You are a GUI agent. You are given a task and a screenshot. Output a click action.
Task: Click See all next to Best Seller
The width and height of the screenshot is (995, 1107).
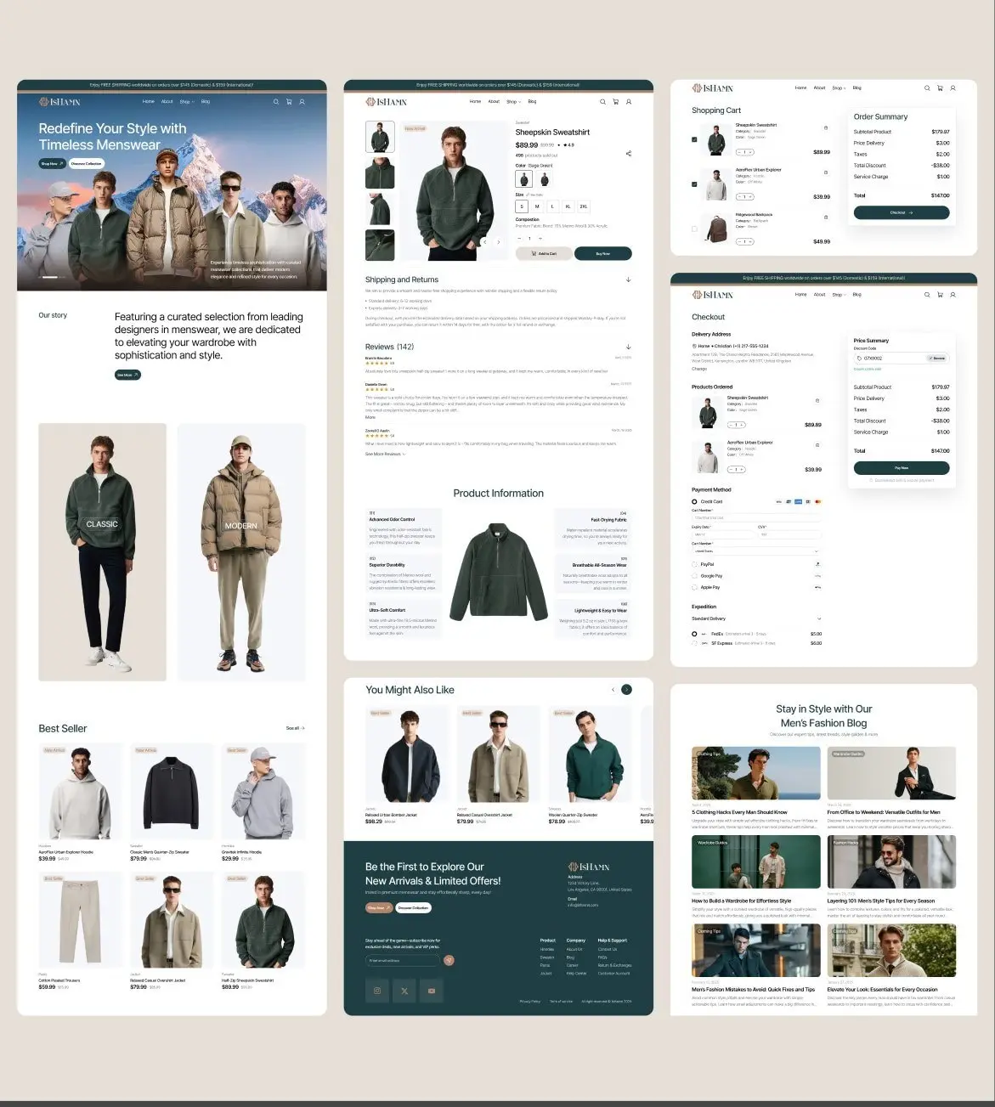coord(295,728)
